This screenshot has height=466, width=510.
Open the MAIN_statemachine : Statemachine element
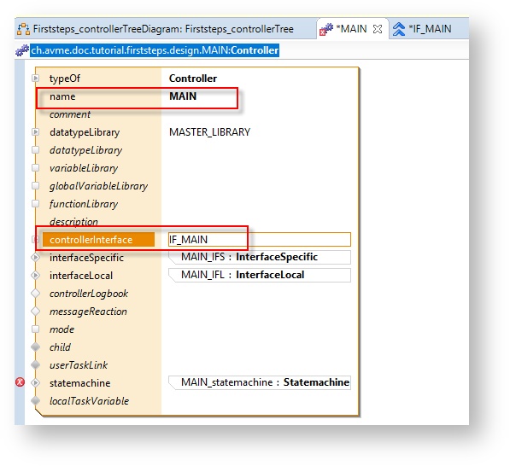pyautogui.click(x=260, y=382)
